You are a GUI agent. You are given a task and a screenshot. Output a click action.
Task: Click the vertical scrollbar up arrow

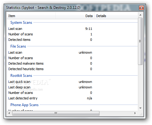(140, 15)
